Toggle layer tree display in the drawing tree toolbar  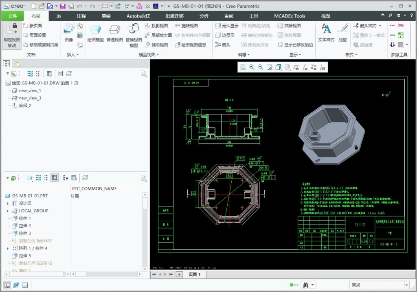(69, 74)
